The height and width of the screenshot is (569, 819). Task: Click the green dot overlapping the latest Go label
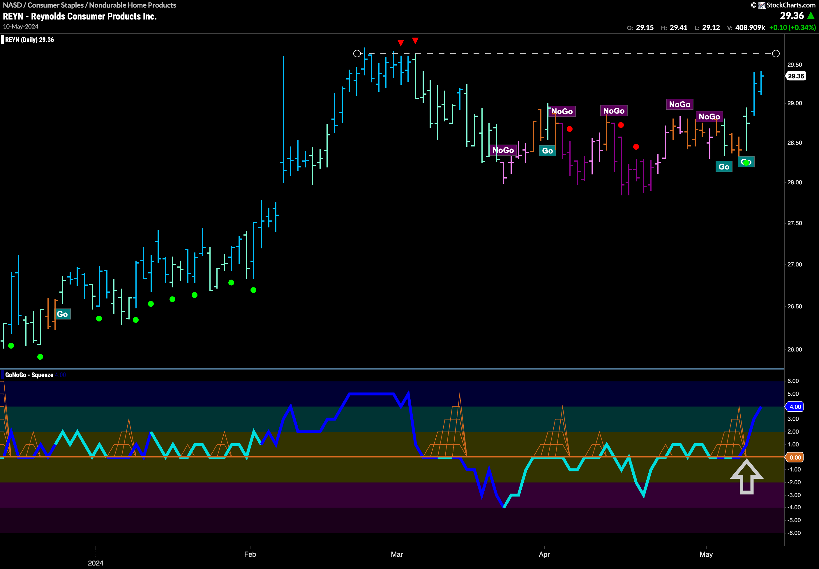click(x=746, y=163)
